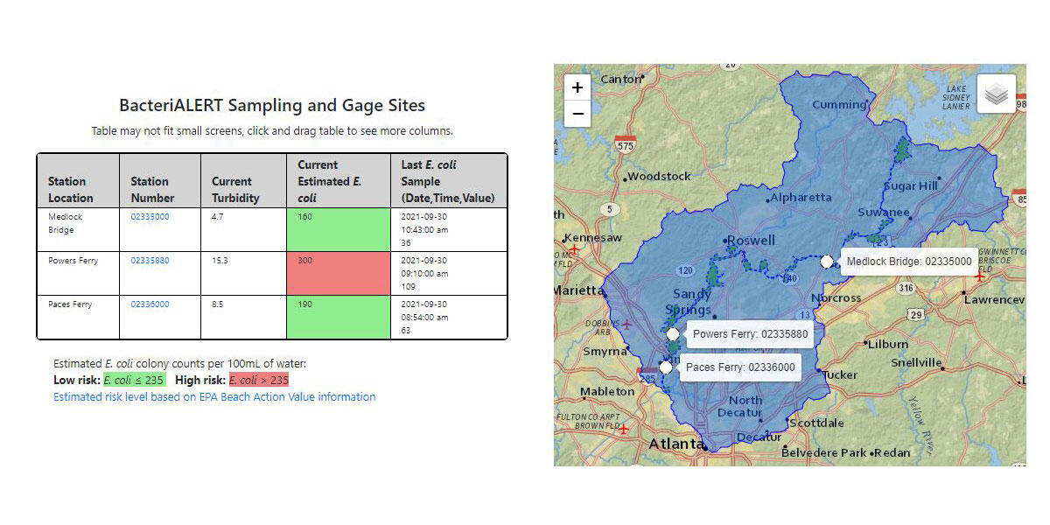The image size is (1050, 525).
Task: Click the BacteriALERT Sampling and Gage Sites heading
Action: [272, 106]
